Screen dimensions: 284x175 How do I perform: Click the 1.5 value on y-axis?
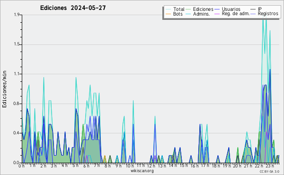pos(17,44)
